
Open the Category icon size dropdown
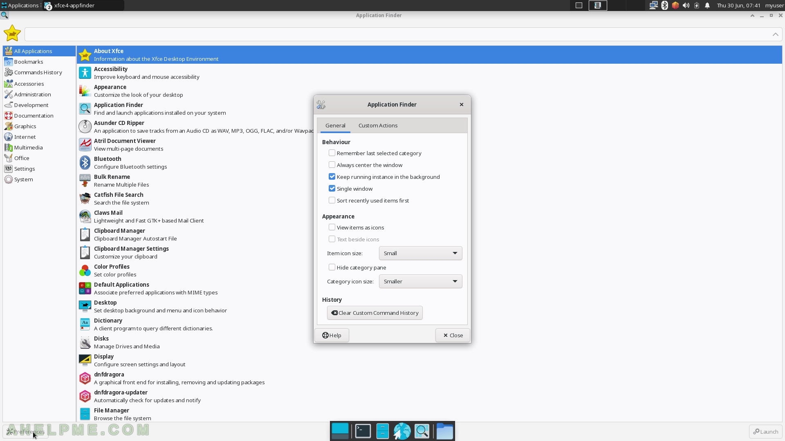420,281
